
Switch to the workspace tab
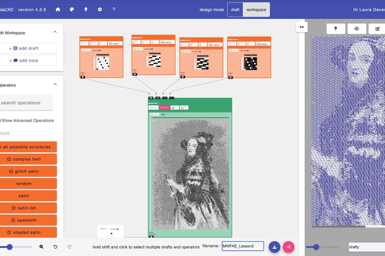coord(256,10)
